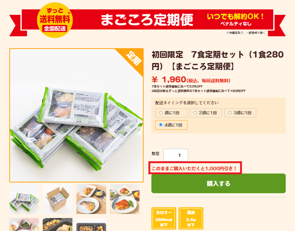
Task: Click the green 購入する button
Action: (219, 183)
